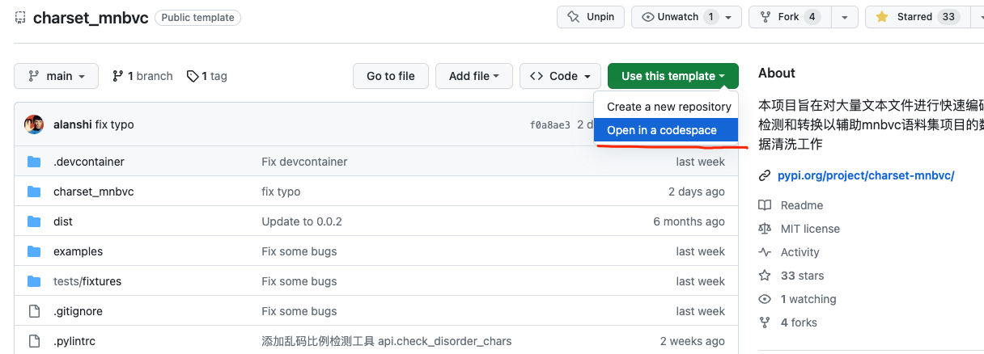Open the examples folder name
Viewport: 984px width, 354px height.
(78, 251)
